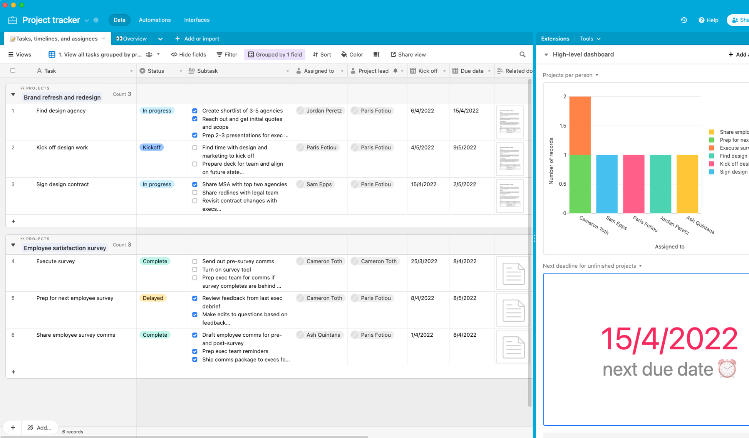
Task: Expand the Views sidebar panel
Action: point(19,54)
